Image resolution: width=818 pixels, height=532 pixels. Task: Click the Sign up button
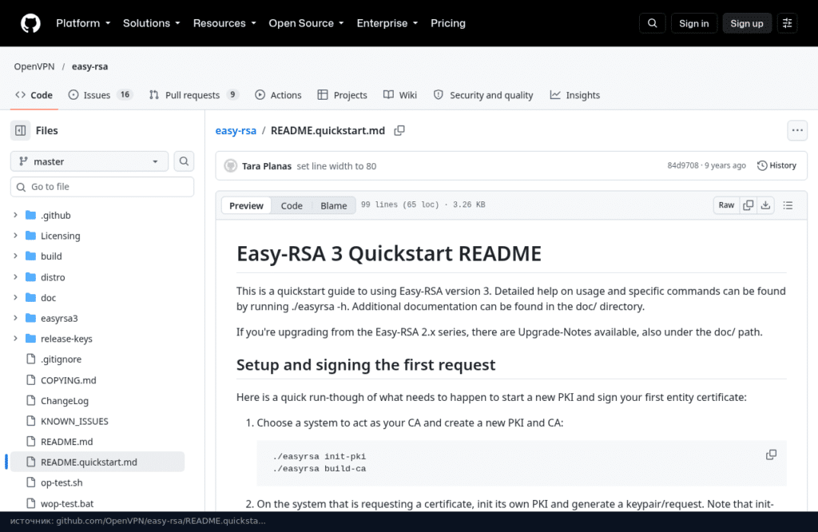747,23
